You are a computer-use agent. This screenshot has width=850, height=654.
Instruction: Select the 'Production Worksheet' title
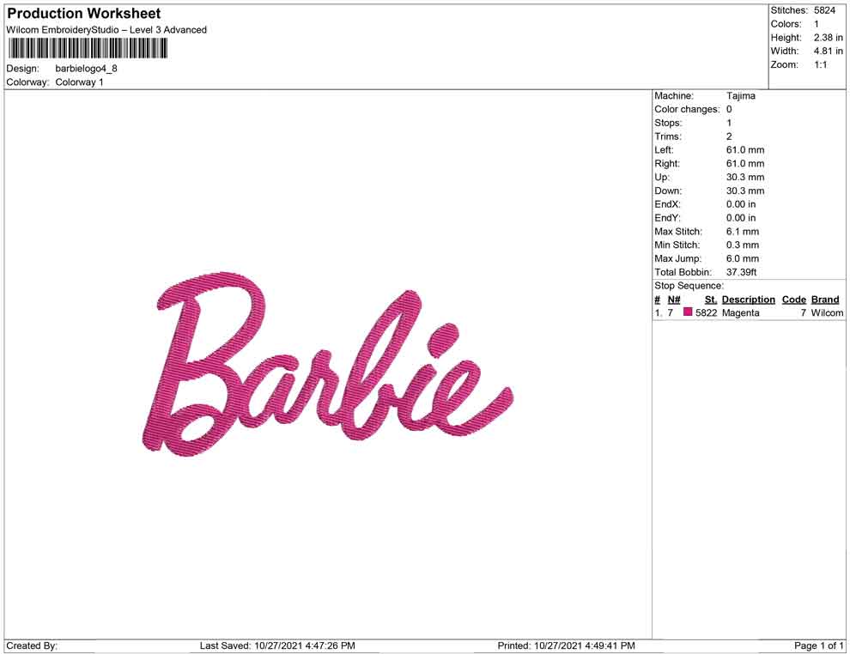[x=84, y=14]
